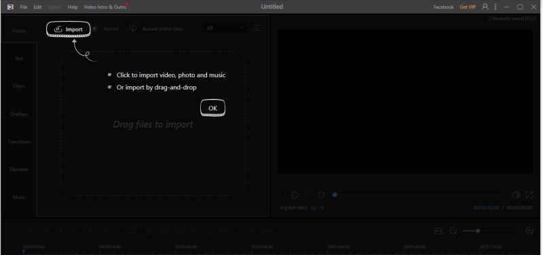The image size is (543, 255).
Task: Play the preview video
Action: click(295, 195)
